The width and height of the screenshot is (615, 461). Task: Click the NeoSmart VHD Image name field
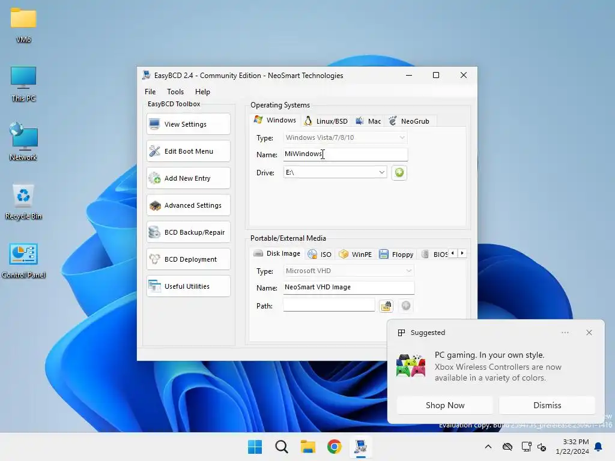pos(349,288)
